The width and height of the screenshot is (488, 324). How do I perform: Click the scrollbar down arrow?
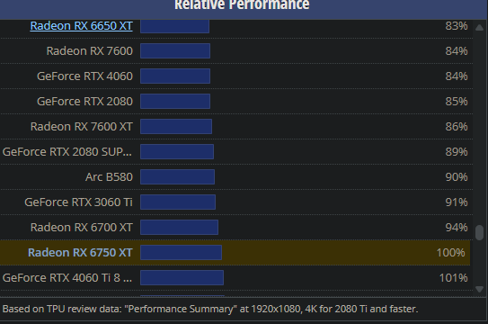pyautogui.click(x=479, y=290)
